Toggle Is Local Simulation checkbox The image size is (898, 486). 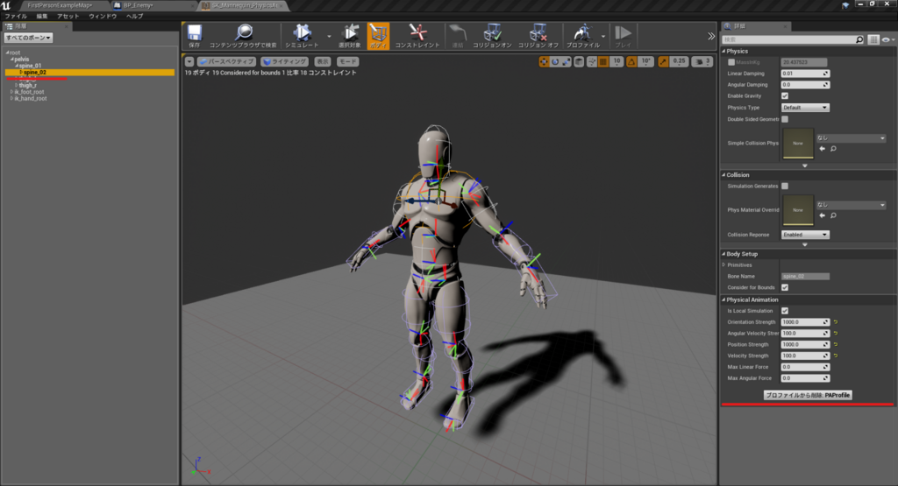coord(785,311)
